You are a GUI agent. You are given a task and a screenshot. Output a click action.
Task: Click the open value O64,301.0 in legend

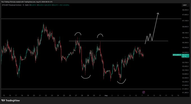pos(33,5)
